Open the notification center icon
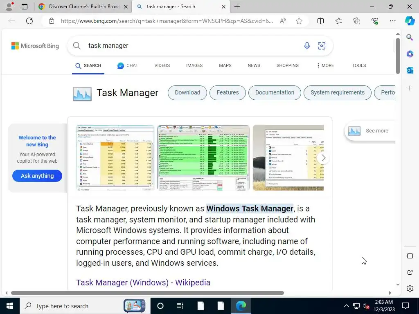This screenshot has height=314, width=419. coord(405,306)
